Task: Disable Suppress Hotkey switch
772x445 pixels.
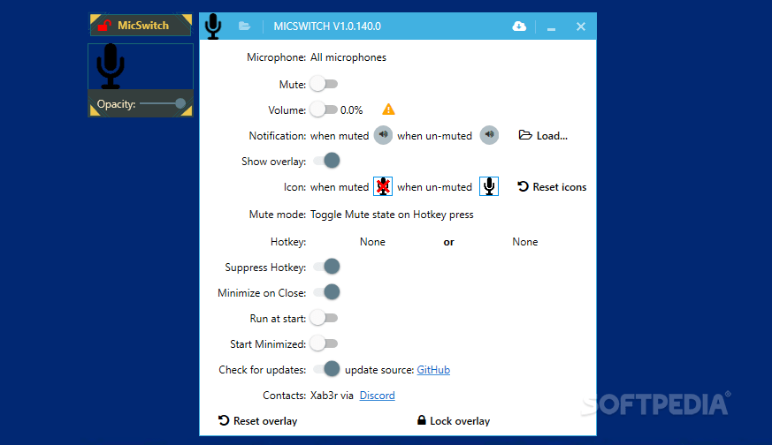Action: (327, 267)
